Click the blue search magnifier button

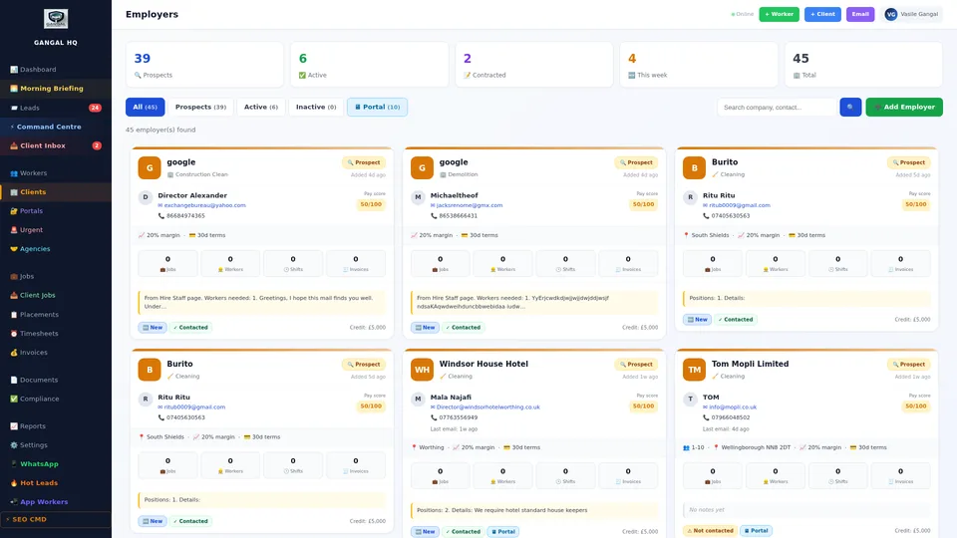tap(850, 107)
